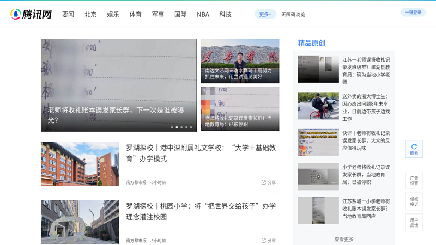436x245 pixels.
Task: Open the 北京 nav tab
Action: (90, 15)
